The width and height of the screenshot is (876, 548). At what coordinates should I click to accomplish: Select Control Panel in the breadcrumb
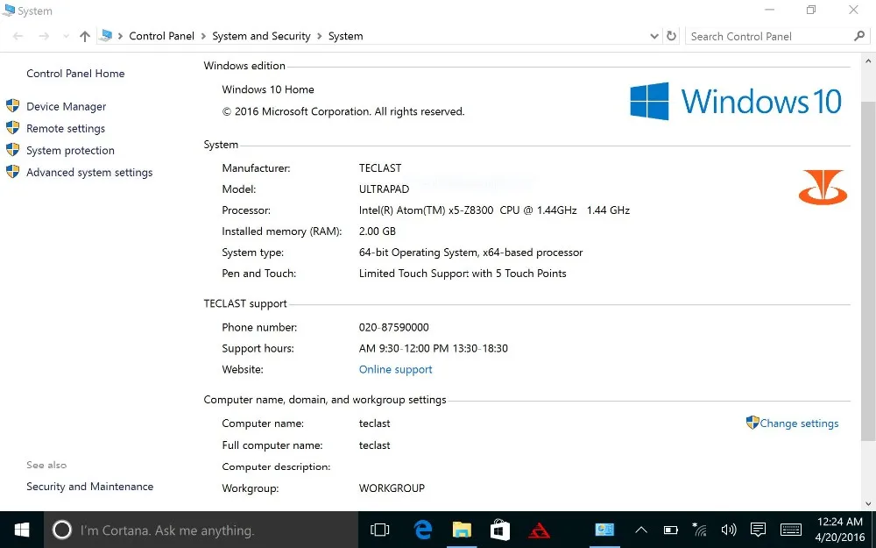click(161, 36)
